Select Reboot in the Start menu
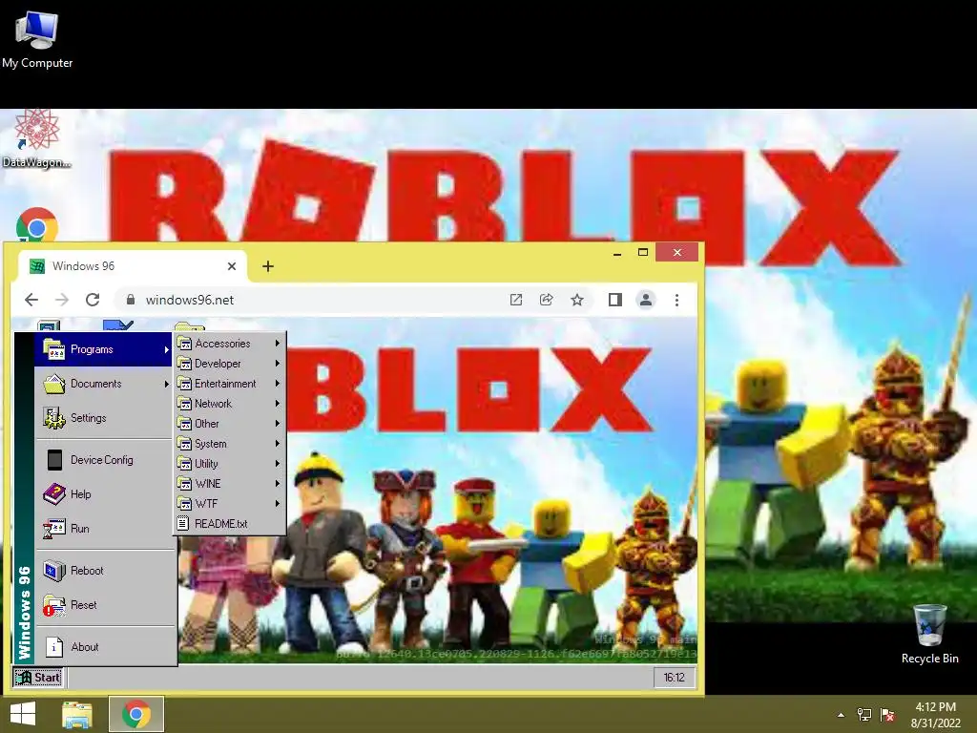The width and height of the screenshot is (977, 733). 103,571
